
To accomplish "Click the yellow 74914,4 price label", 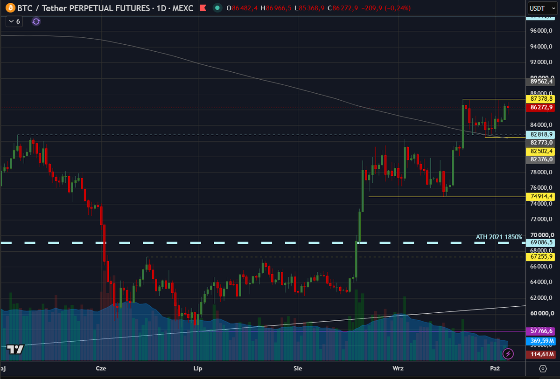I will [541, 197].
